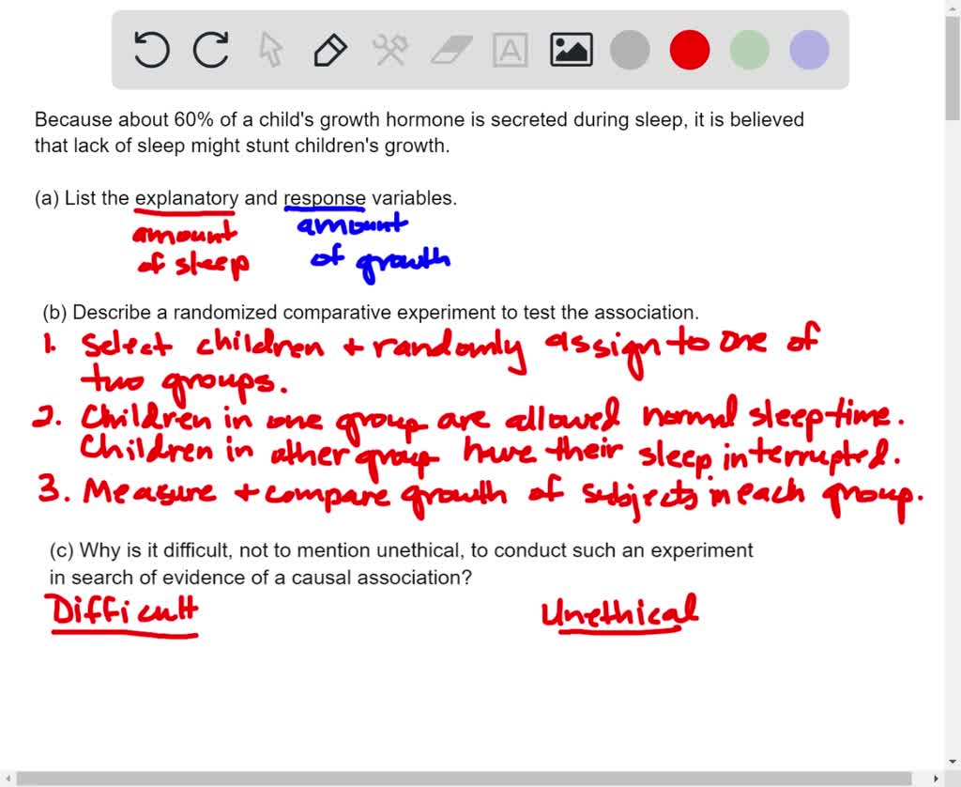The image size is (961, 787).
Task: Select the arrow pointer tool
Action: pyautogui.click(x=271, y=50)
